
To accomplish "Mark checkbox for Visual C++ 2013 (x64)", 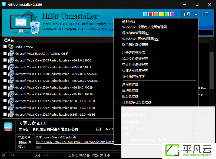I will pos(5,114).
